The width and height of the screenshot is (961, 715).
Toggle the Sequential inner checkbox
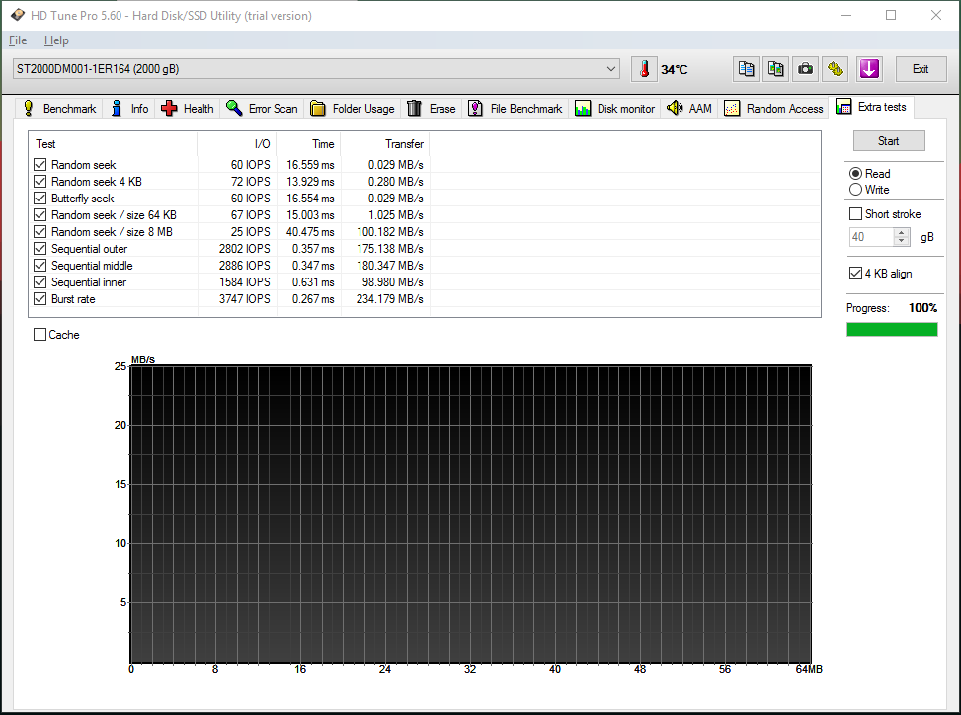[x=40, y=281]
